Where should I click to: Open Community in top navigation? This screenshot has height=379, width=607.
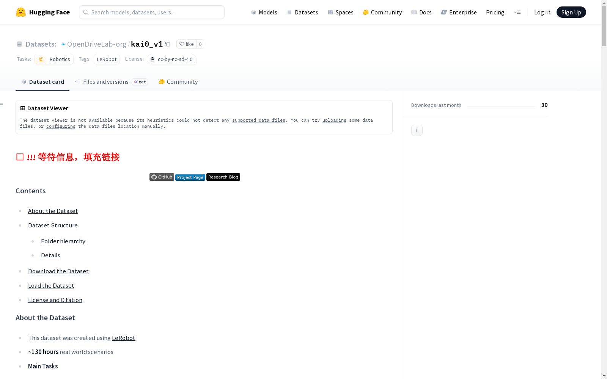click(x=382, y=12)
